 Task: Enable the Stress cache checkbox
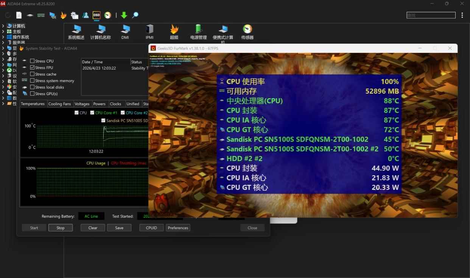(x=32, y=74)
